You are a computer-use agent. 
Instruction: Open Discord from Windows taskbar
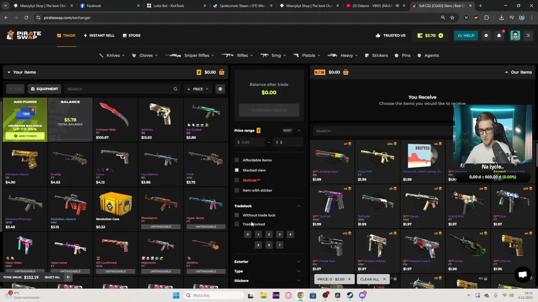pos(362,295)
